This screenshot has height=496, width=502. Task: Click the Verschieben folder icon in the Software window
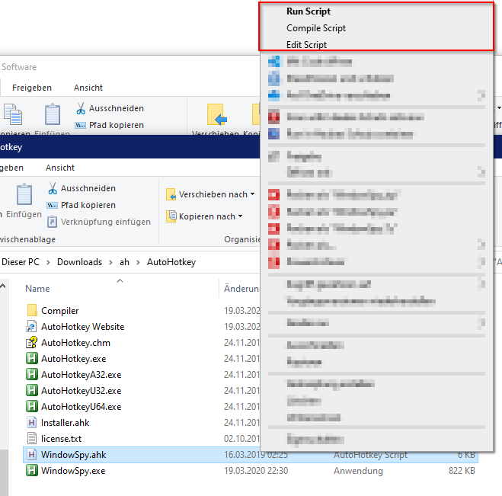[217, 114]
